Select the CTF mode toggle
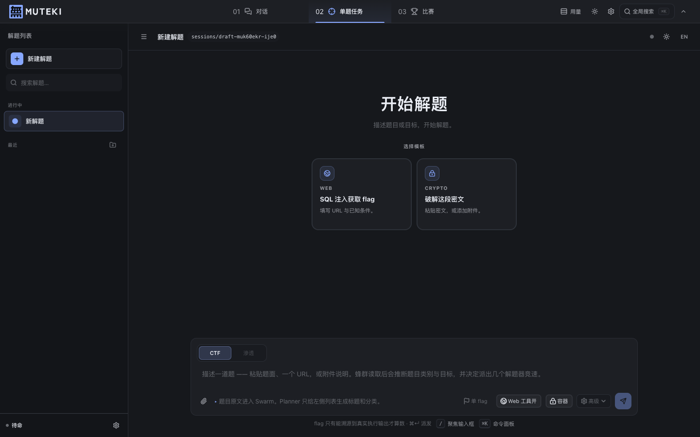 (215, 353)
